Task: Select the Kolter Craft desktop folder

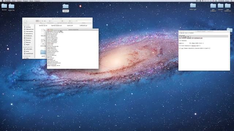Action: tap(193, 5)
